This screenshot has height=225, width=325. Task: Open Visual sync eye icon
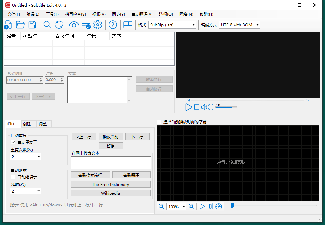point(74,25)
